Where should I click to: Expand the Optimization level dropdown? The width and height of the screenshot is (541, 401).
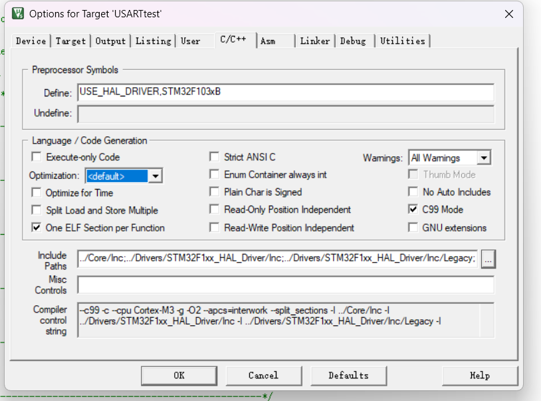click(x=156, y=176)
